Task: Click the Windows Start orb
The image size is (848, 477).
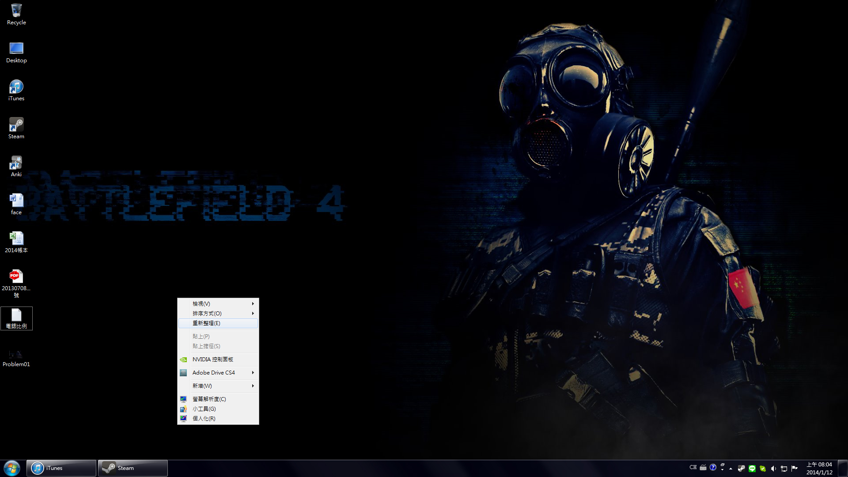Action: click(12, 468)
